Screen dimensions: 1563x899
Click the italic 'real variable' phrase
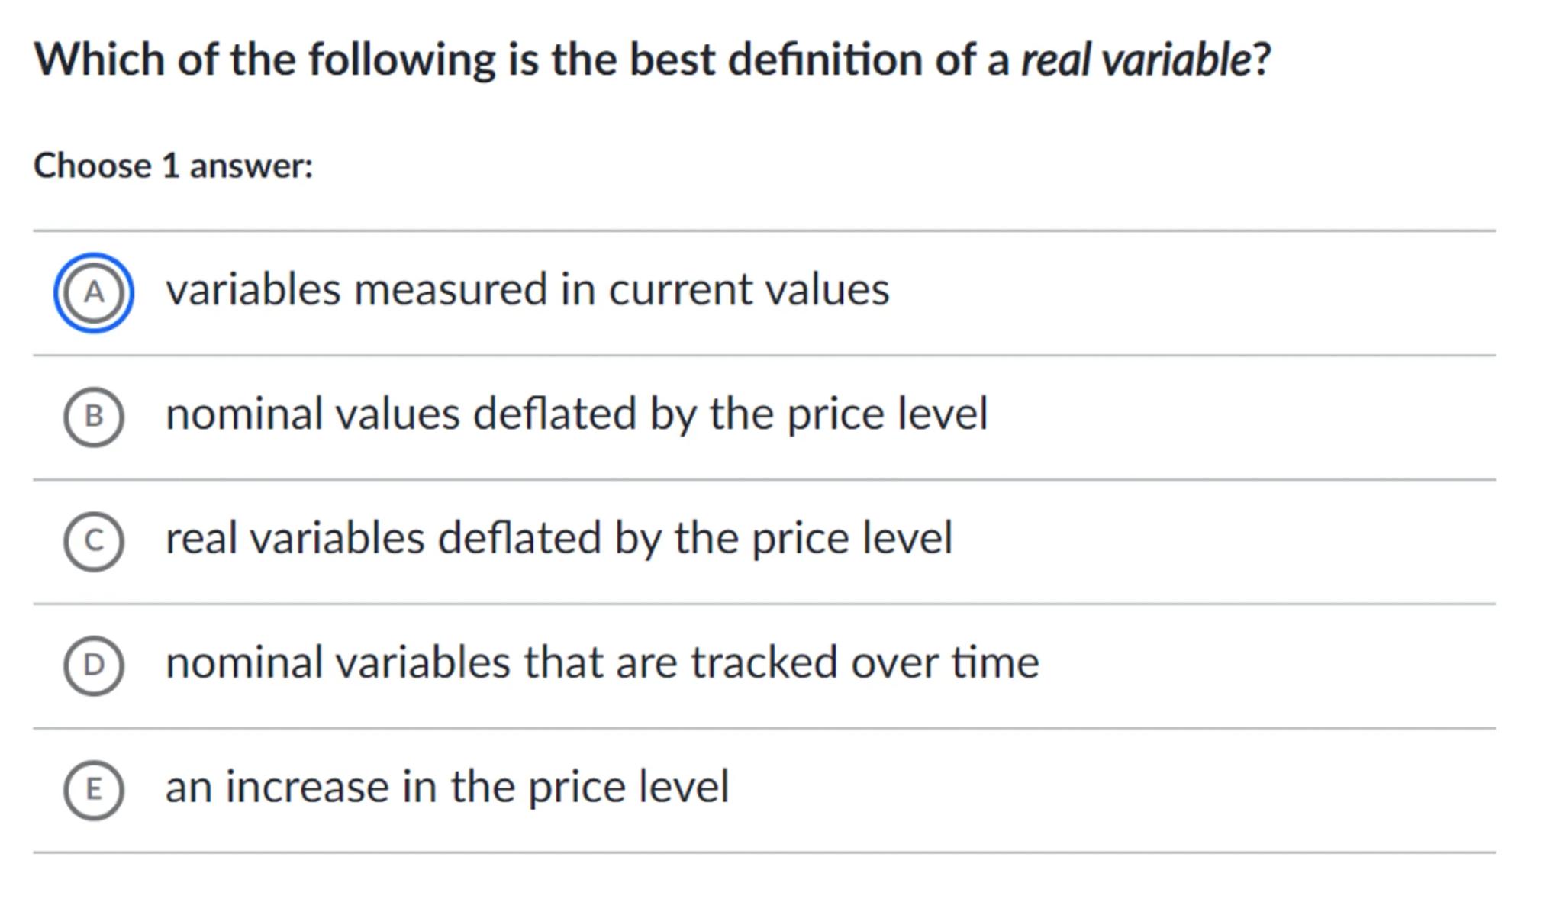[1136, 60]
